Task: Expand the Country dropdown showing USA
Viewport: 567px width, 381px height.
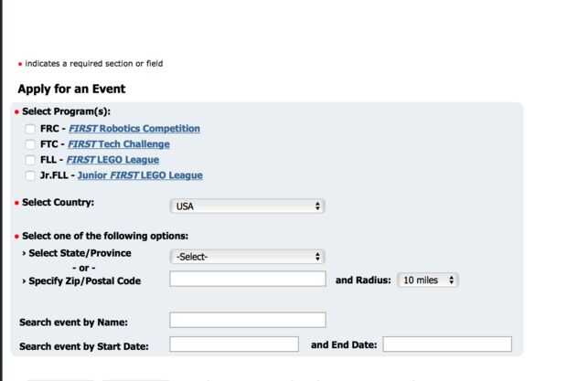Action: (x=247, y=206)
